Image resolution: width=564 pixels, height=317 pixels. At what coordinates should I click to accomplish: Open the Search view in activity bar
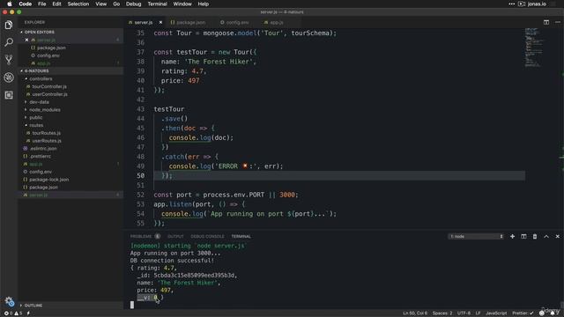tap(9, 42)
